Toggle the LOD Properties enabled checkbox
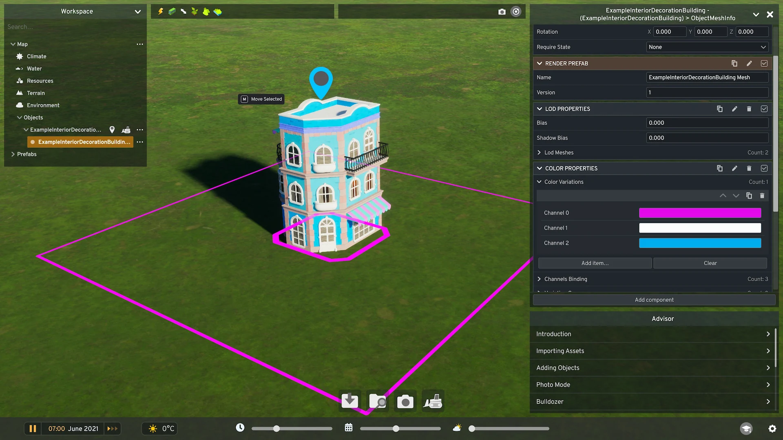Image resolution: width=783 pixels, height=440 pixels. tap(764, 109)
